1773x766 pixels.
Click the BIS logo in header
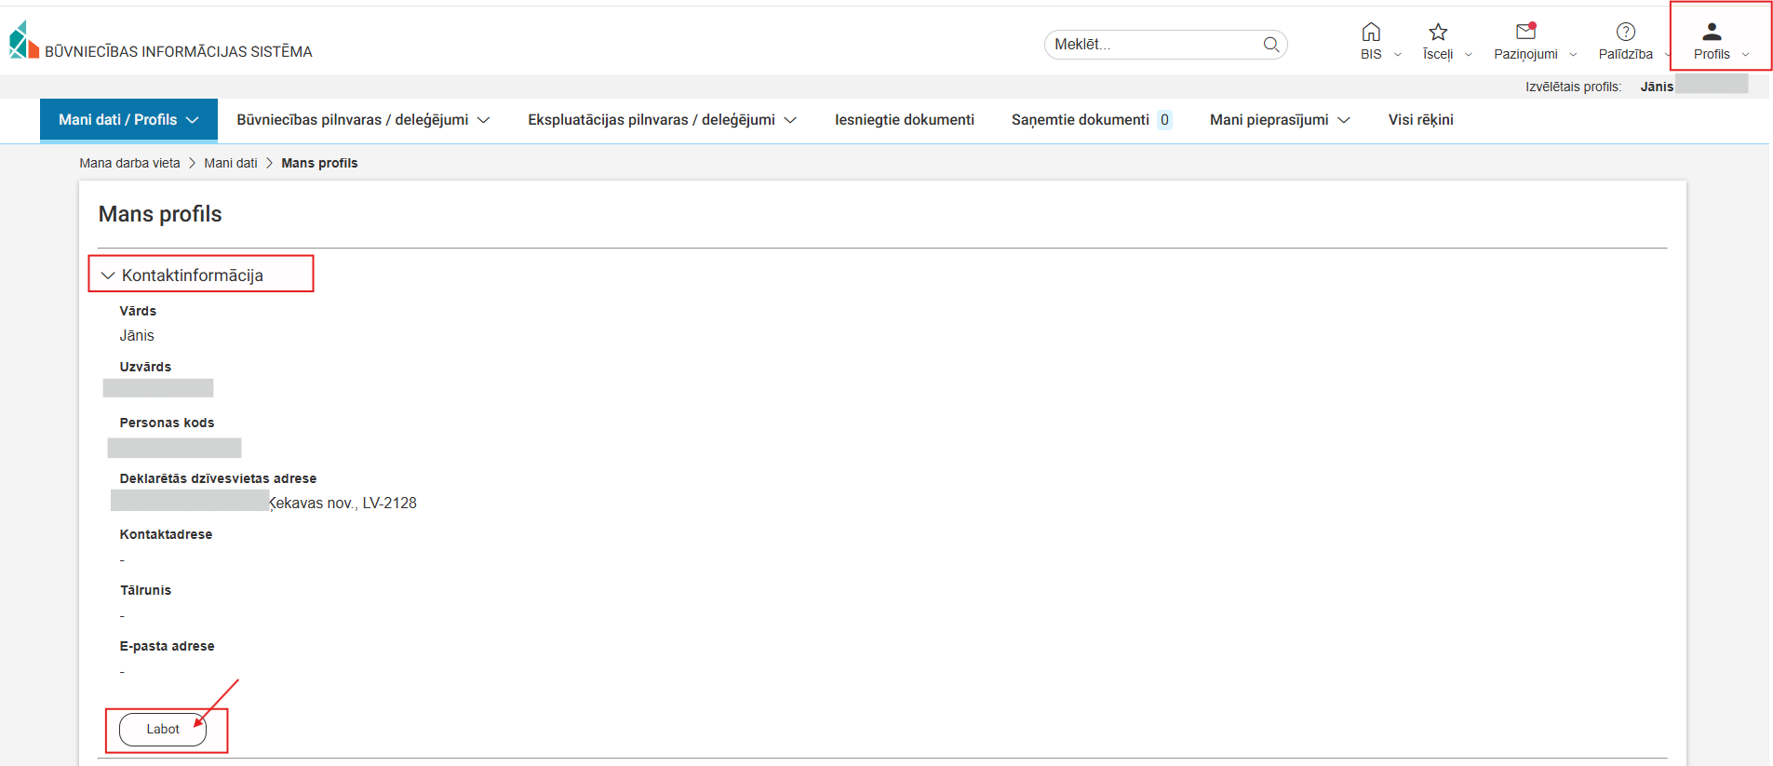(x=24, y=41)
